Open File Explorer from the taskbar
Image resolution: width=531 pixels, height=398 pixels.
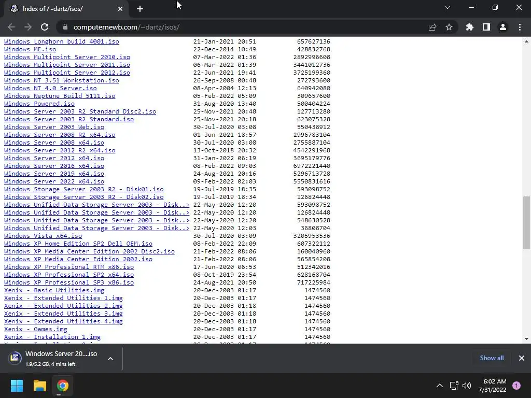tap(39, 386)
